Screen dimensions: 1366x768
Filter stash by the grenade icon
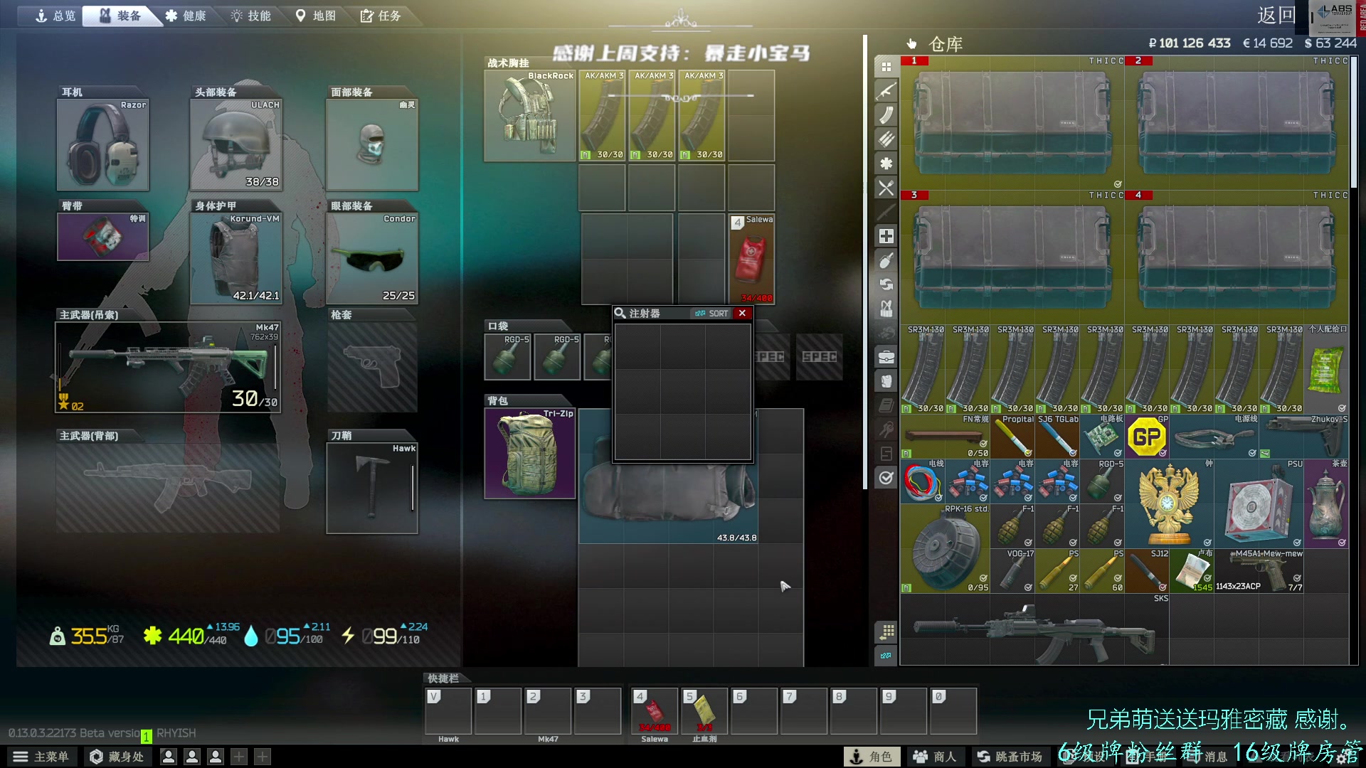click(x=886, y=260)
